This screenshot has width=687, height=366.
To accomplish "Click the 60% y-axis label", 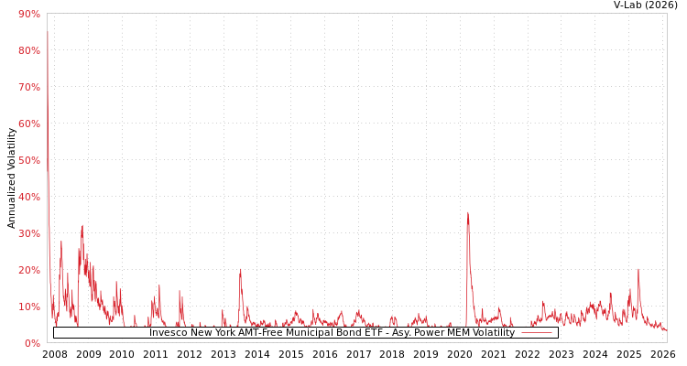I will click(x=29, y=124).
